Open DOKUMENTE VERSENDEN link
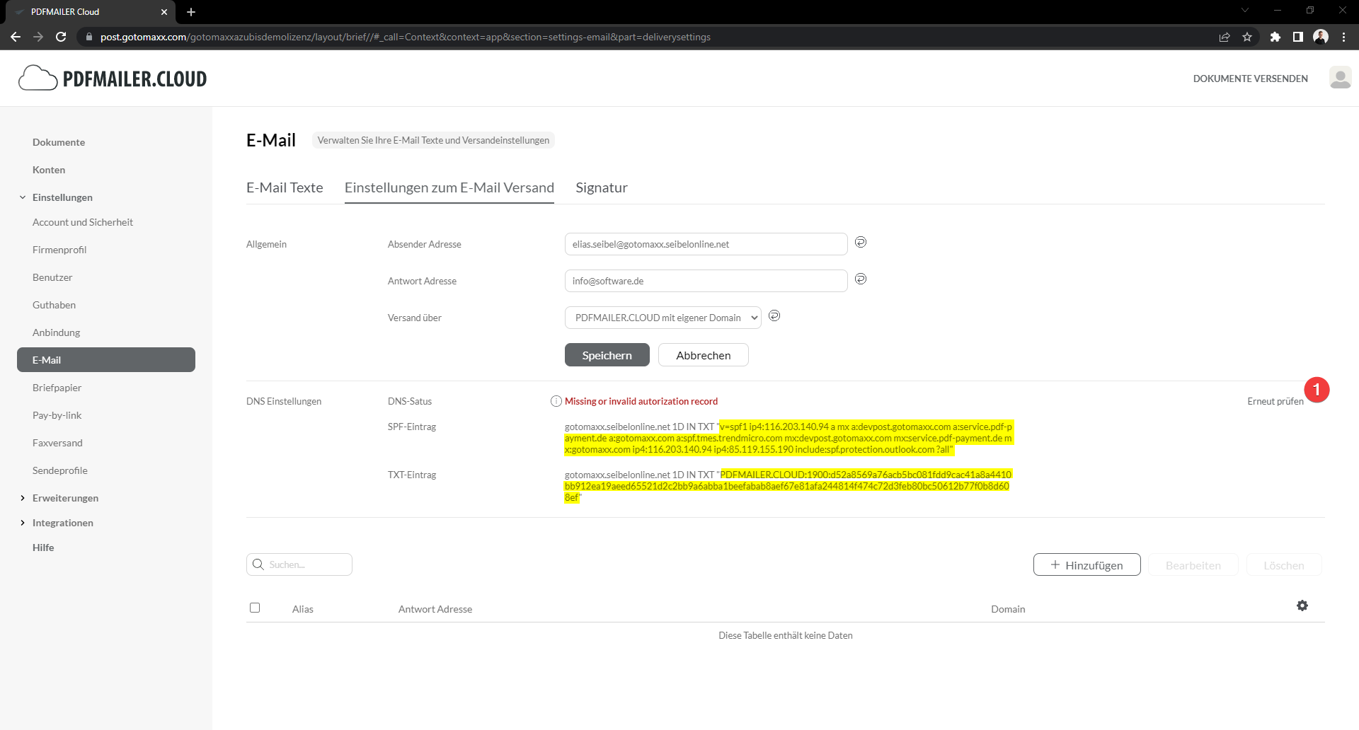This screenshot has width=1359, height=730. tap(1251, 79)
